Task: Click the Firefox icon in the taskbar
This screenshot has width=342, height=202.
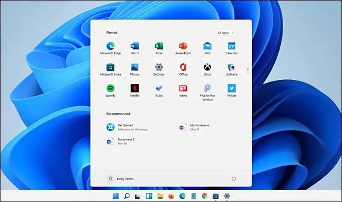Action: tap(171, 196)
